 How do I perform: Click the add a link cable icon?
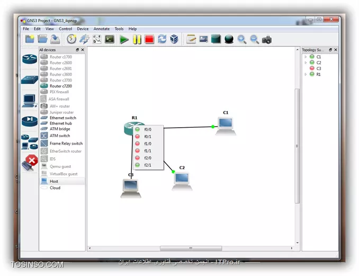30,163
